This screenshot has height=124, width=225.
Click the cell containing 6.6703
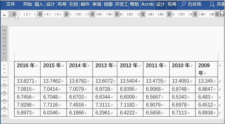(80, 97)
